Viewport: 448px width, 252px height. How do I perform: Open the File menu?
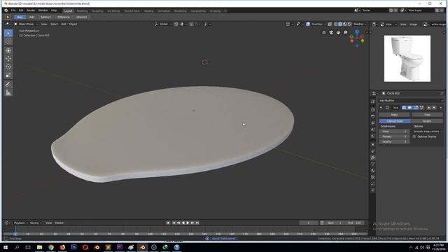pos(13,10)
